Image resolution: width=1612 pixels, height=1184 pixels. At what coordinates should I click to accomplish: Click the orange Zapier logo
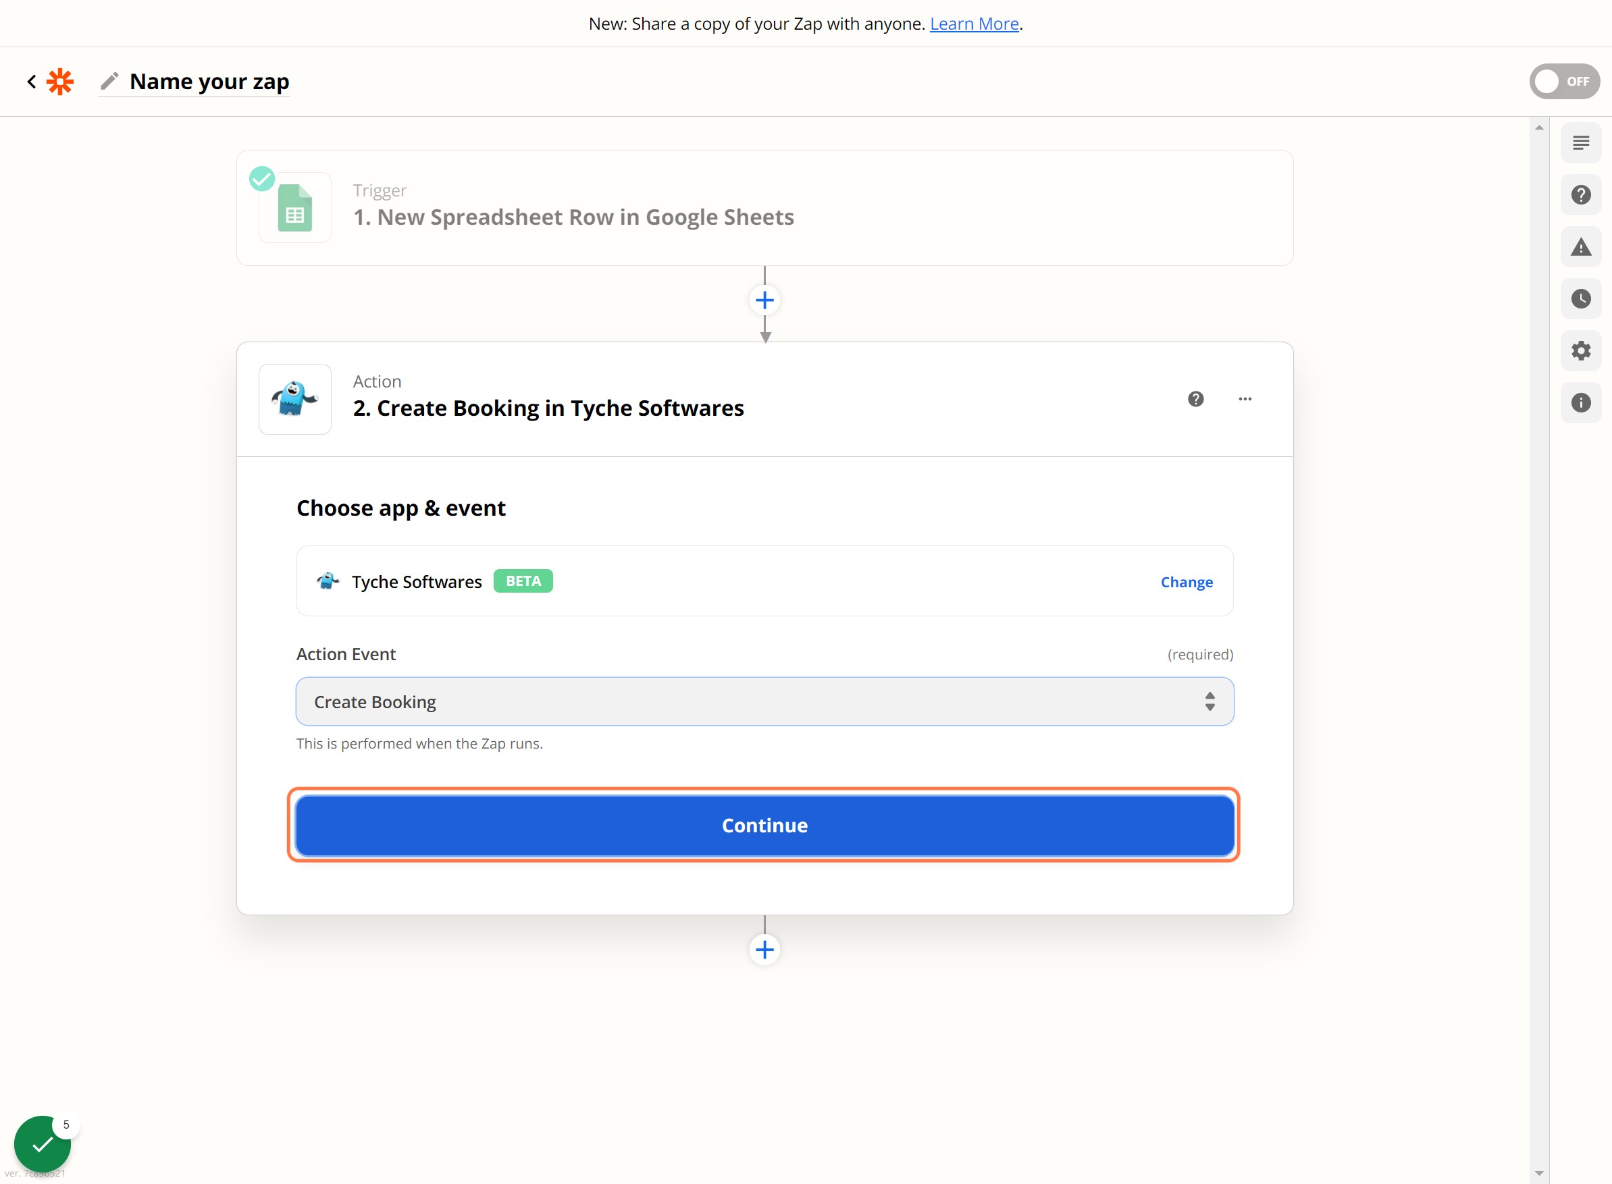pyautogui.click(x=60, y=82)
